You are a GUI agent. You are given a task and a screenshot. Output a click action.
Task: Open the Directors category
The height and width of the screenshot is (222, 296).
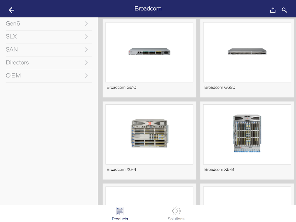pyautogui.click(x=49, y=63)
